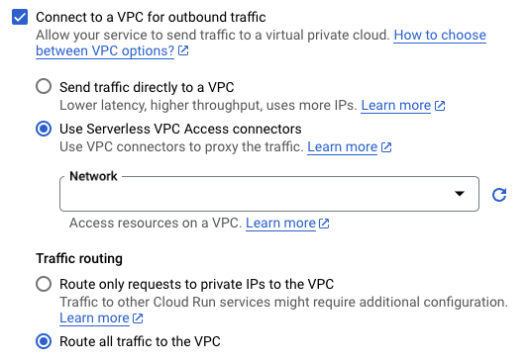
Task: Click the Connect to a VPC label text
Action: pyautogui.click(x=151, y=17)
